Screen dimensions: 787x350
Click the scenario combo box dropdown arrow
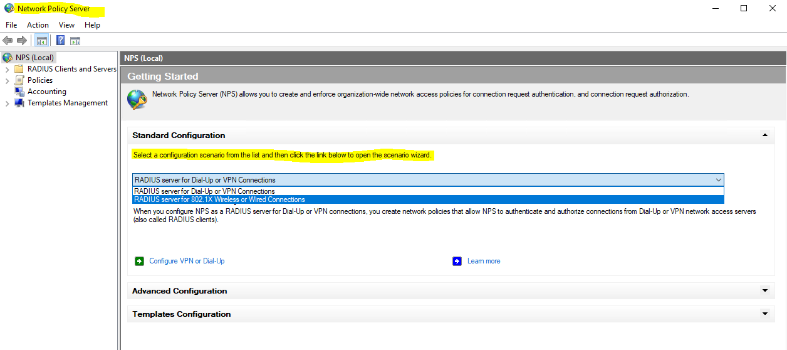(718, 179)
